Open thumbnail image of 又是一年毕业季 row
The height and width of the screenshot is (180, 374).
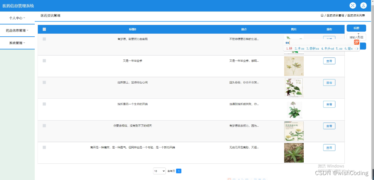(294, 66)
